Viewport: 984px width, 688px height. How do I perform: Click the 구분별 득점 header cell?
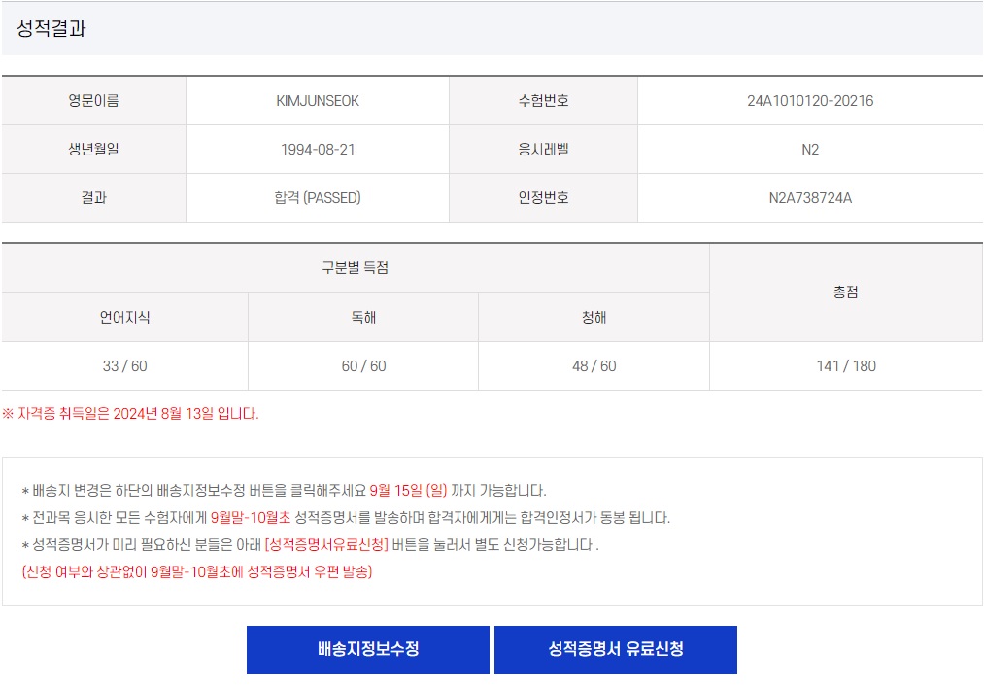click(356, 268)
